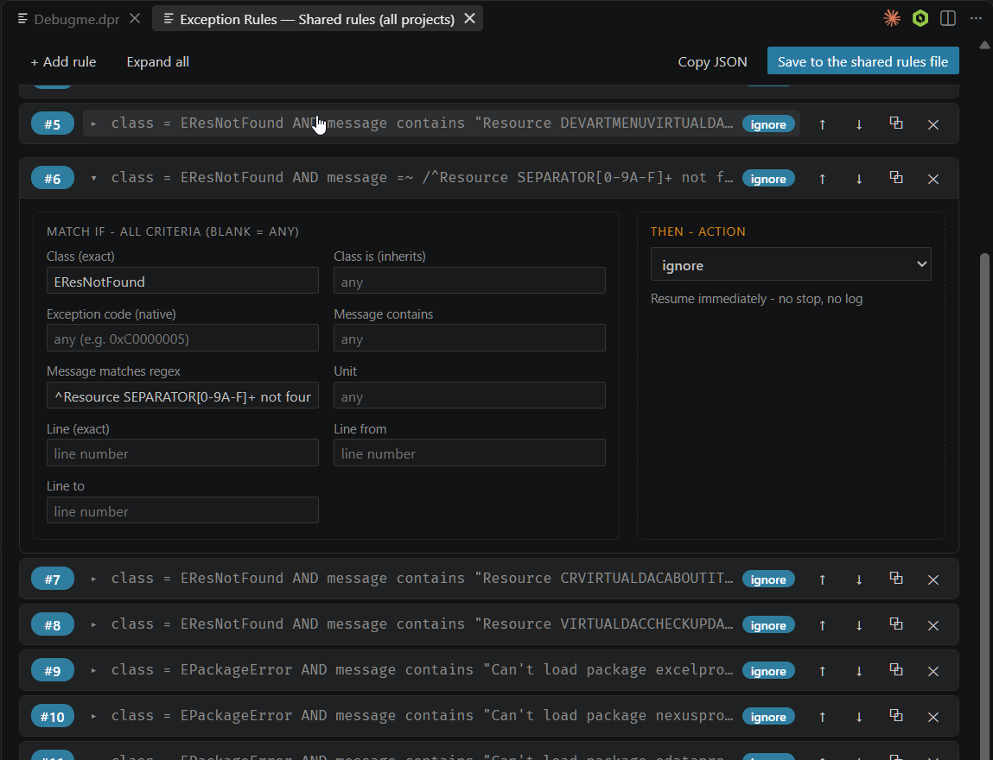The width and height of the screenshot is (993, 760).
Task: Save to the shared rules file
Action: [x=863, y=61]
